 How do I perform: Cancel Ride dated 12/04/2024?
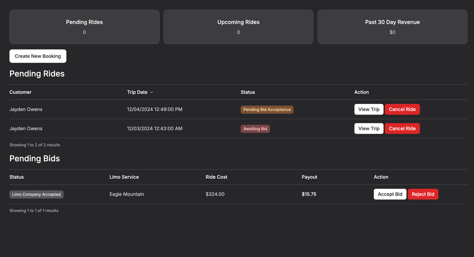tap(402, 109)
